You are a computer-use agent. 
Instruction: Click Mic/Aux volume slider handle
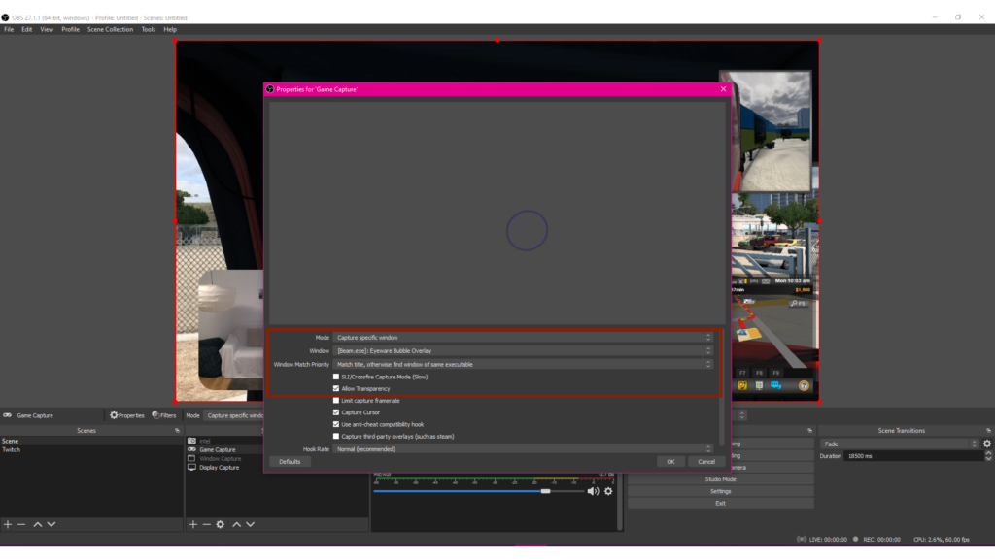(545, 491)
